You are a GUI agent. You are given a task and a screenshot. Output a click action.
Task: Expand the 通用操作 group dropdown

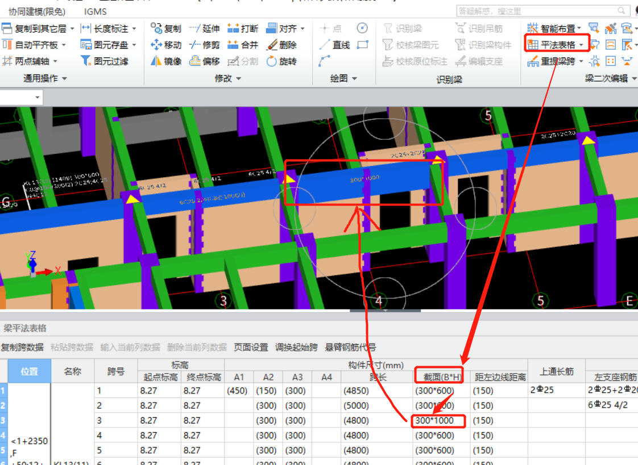[64, 78]
